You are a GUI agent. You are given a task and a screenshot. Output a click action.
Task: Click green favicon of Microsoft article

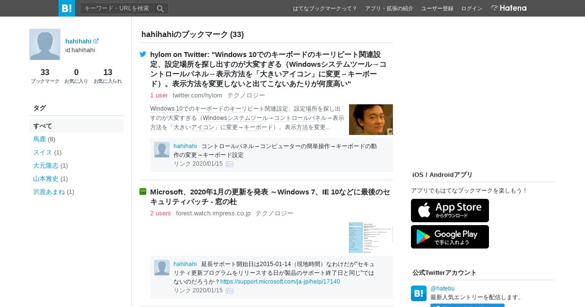(143, 192)
